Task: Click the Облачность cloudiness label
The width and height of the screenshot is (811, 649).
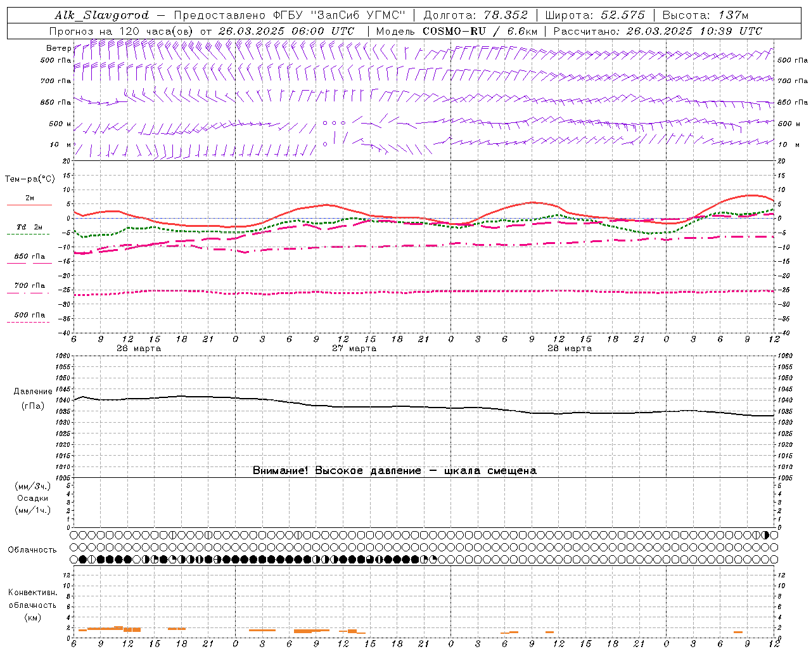Action: point(32,550)
